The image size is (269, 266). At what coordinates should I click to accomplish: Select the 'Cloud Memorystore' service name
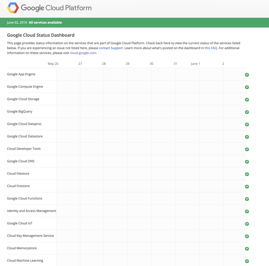pyautogui.click(x=22, y=248)
